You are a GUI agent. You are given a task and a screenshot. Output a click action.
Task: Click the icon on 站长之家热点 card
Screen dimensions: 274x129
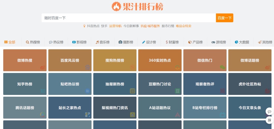click(88, 115)
